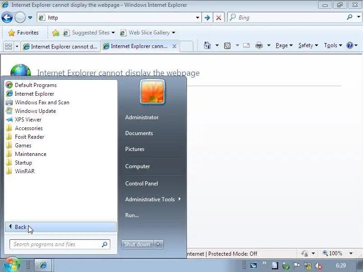Click Internet Explorer taskbar button
The width and height of the screenshot is (363, 272).
(x=43, y=265)
